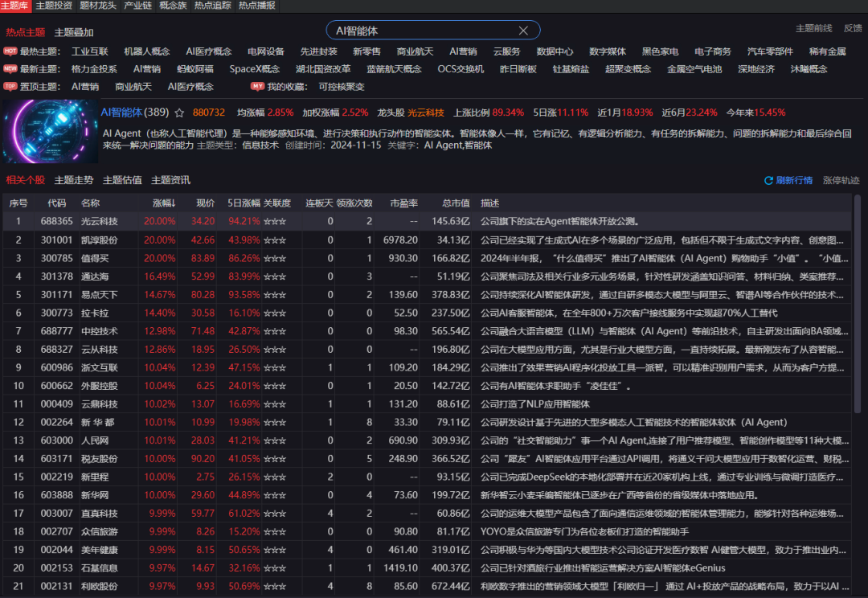
Task: Open the 工业互联 hot theme
Action: pyautogui.click(x=90, y=51)
